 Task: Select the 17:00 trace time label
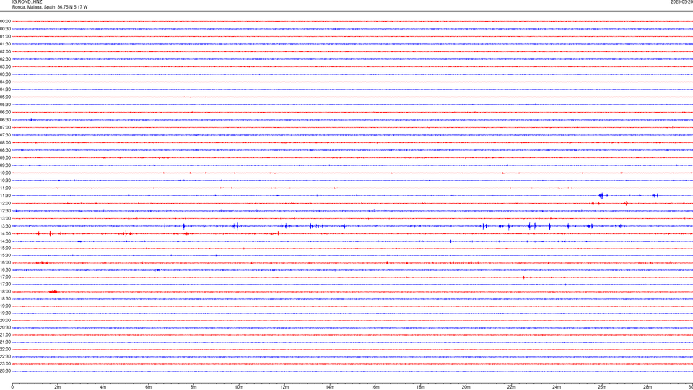click(x=5, y=277)
